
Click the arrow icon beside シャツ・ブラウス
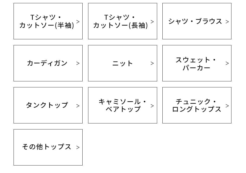coord(227,22)
